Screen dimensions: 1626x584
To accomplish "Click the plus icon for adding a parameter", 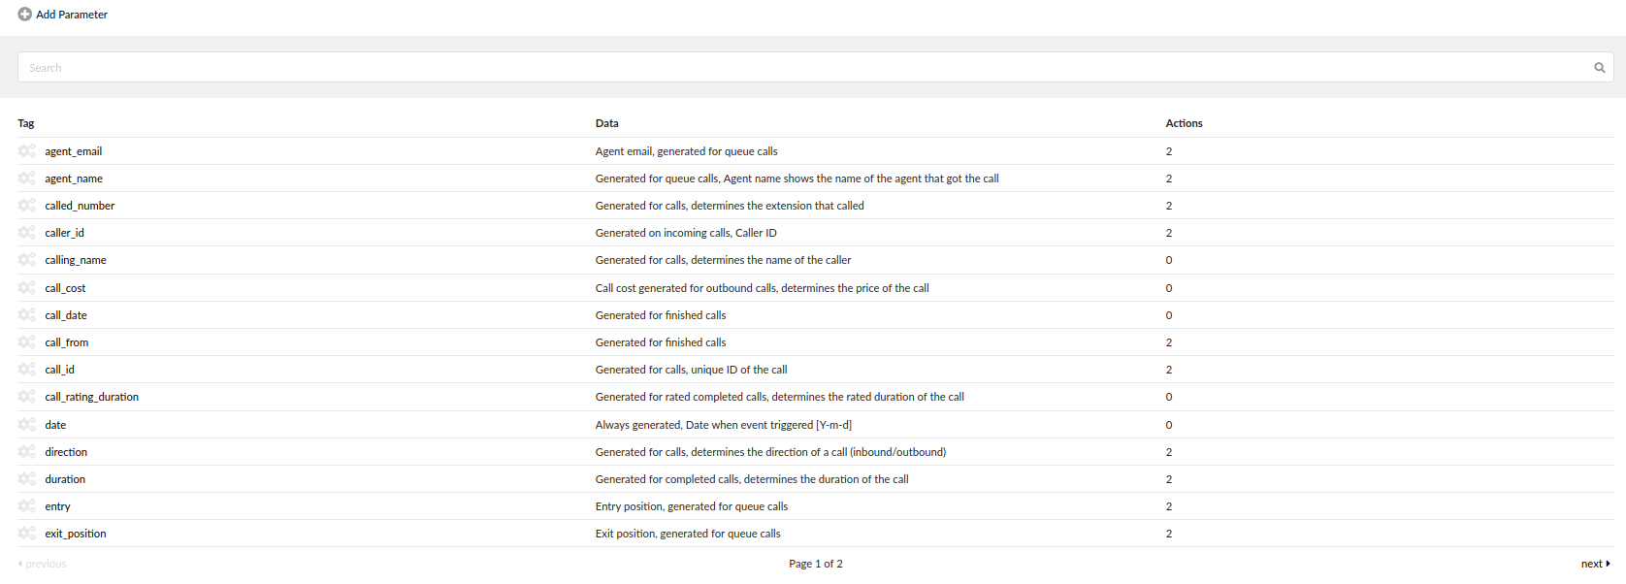I will pos(23,15).
